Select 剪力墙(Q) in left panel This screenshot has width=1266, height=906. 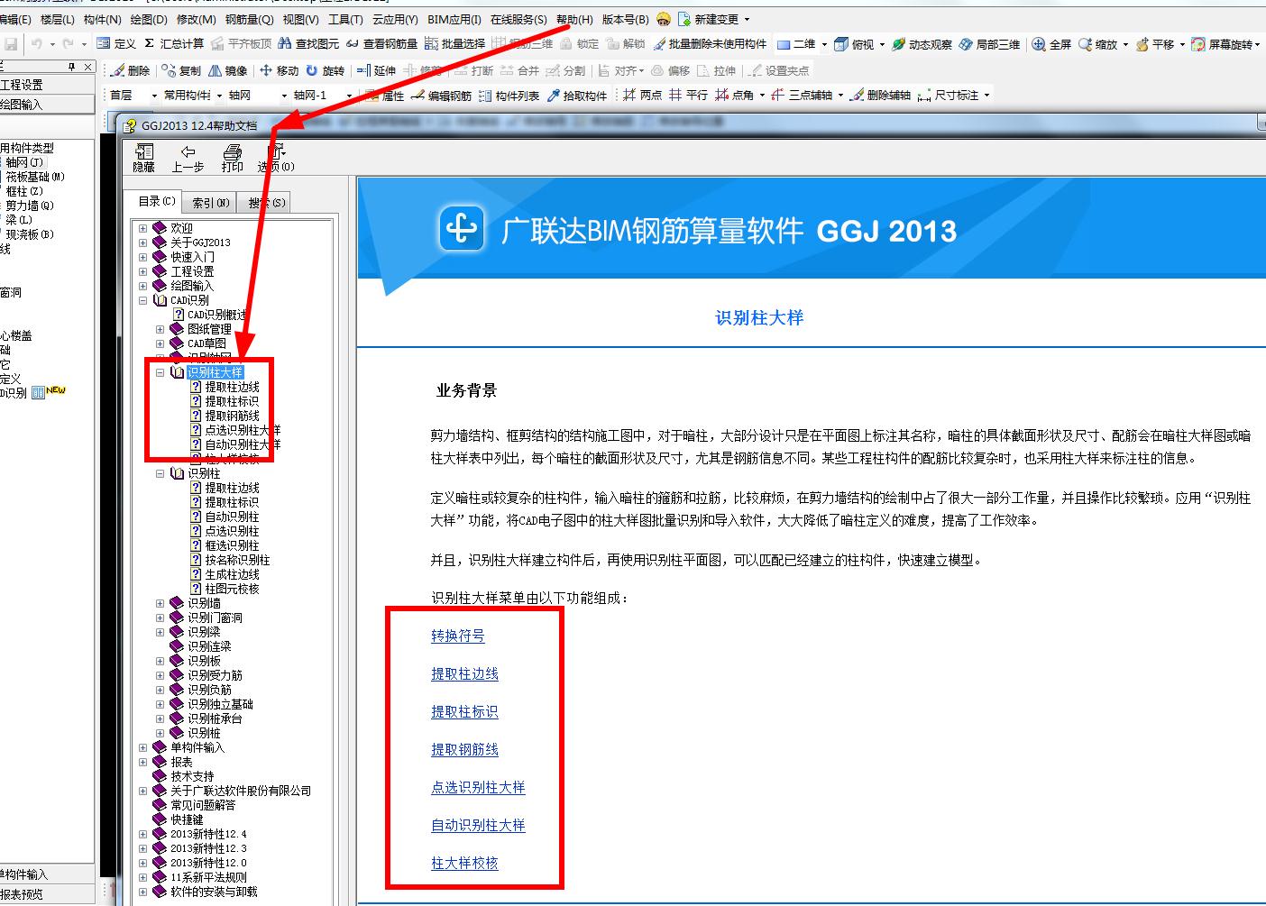(30, 206)
